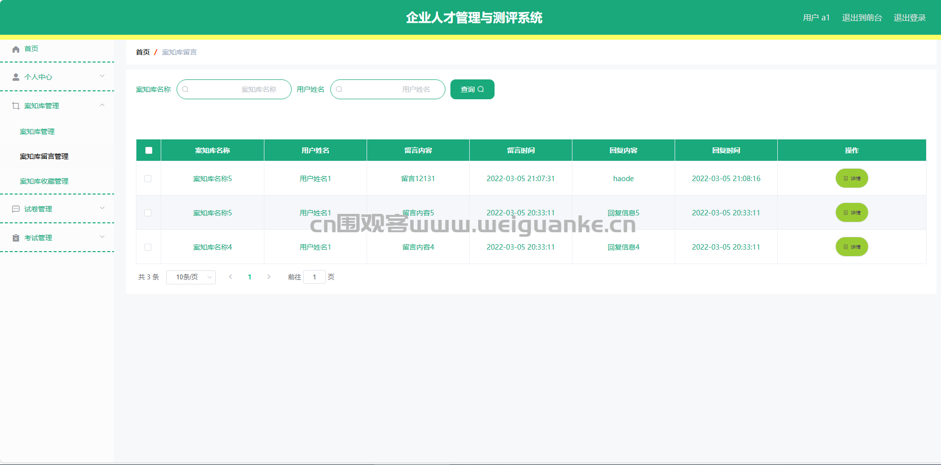Image resolution: width=941 pixels, height=465 pixels.
Task: Expand the 考试管理 menu chevron
Action: [x=102, y=237]
